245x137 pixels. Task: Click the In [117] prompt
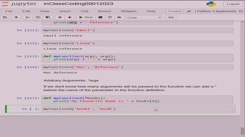point(28,98)
